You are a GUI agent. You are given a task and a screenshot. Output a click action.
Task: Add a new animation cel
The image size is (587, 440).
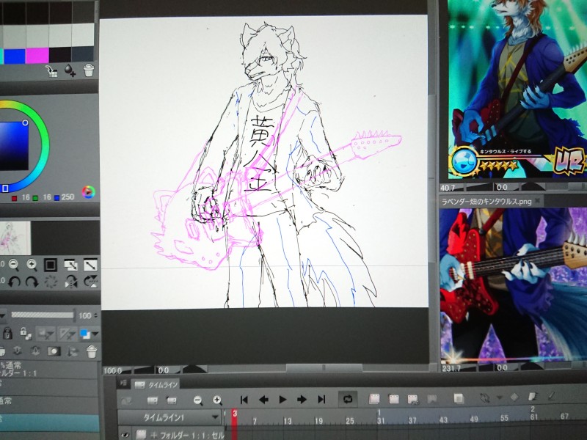(393, 399)
